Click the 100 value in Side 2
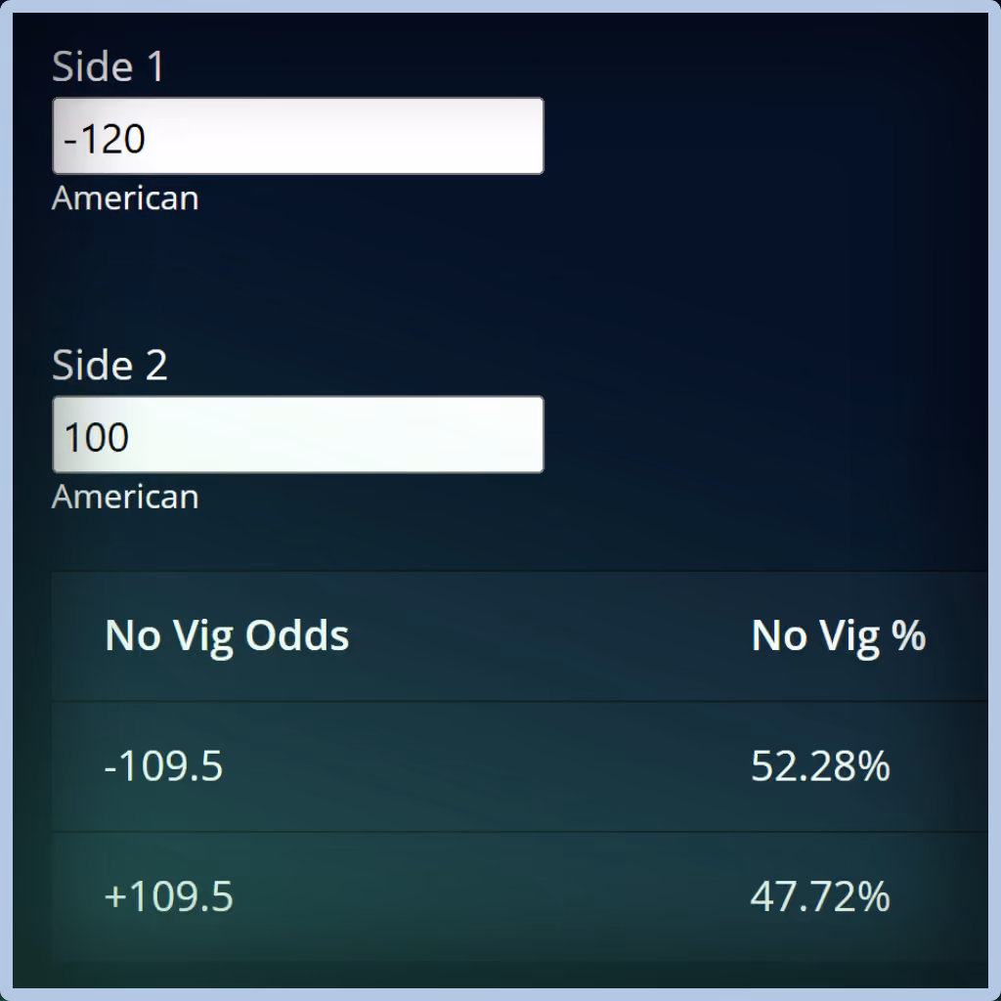Image resolution: width=1001 pixels, height=1001 pixels. (x=97, y=437)
